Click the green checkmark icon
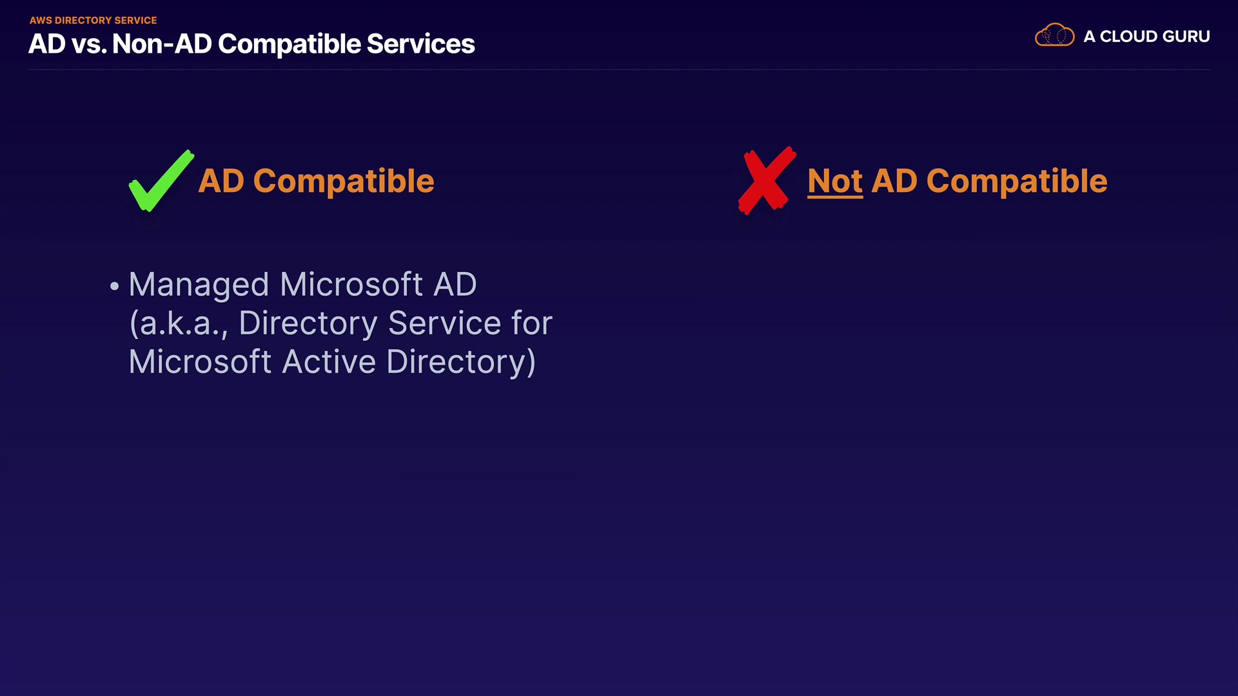The height and width of the screenshot is (696, 1238). 161,181
